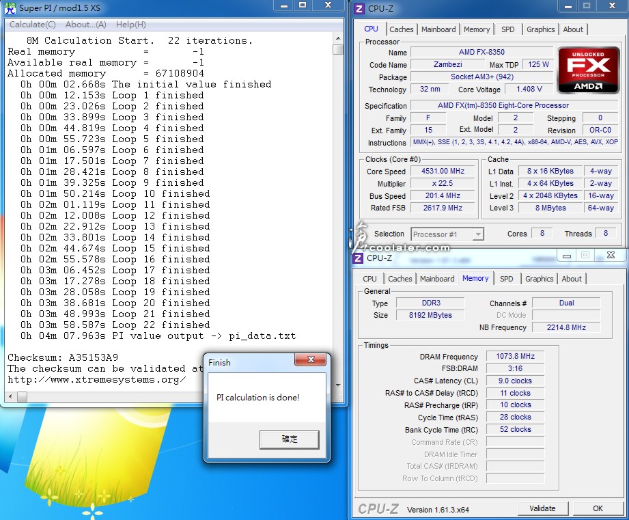Click the Rated FSB value 2617.9 MHz
Image resolution: width=629 pixels, height=520 pixels.
coord(443,208)
